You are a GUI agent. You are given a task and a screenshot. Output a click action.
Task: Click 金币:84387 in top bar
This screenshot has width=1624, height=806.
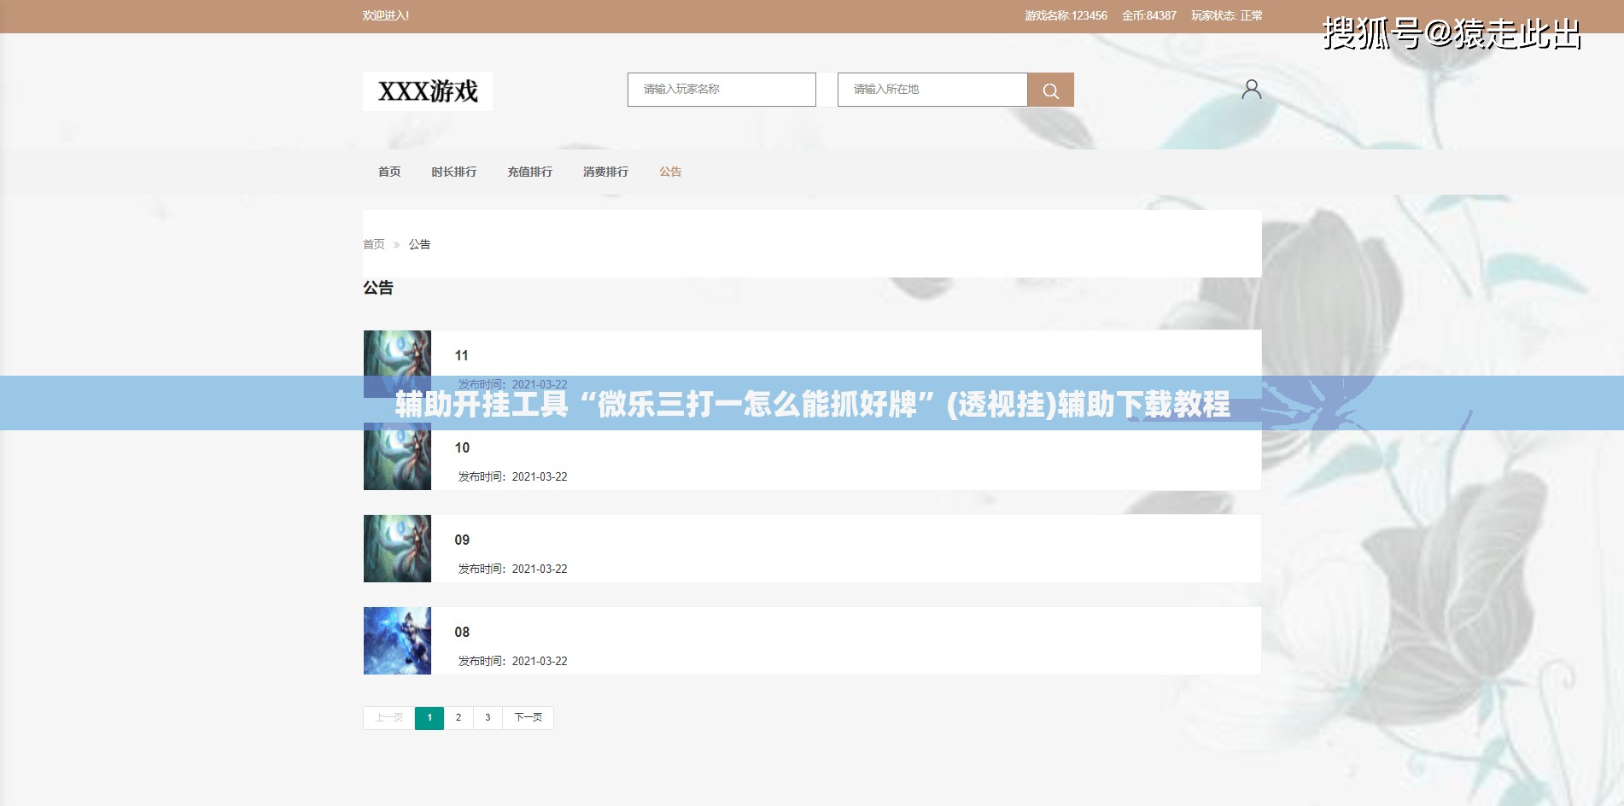point(1149,16)
